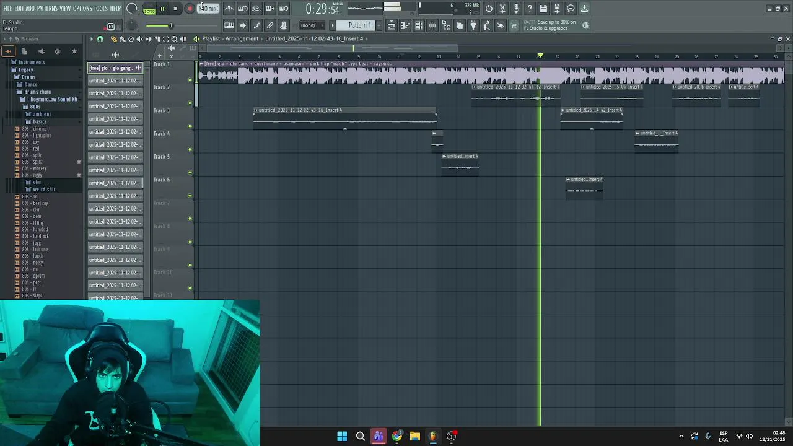Open the plugin picker plug icon
The width and height of the screenshot is (793, 446).
click(x=473, y=25)
